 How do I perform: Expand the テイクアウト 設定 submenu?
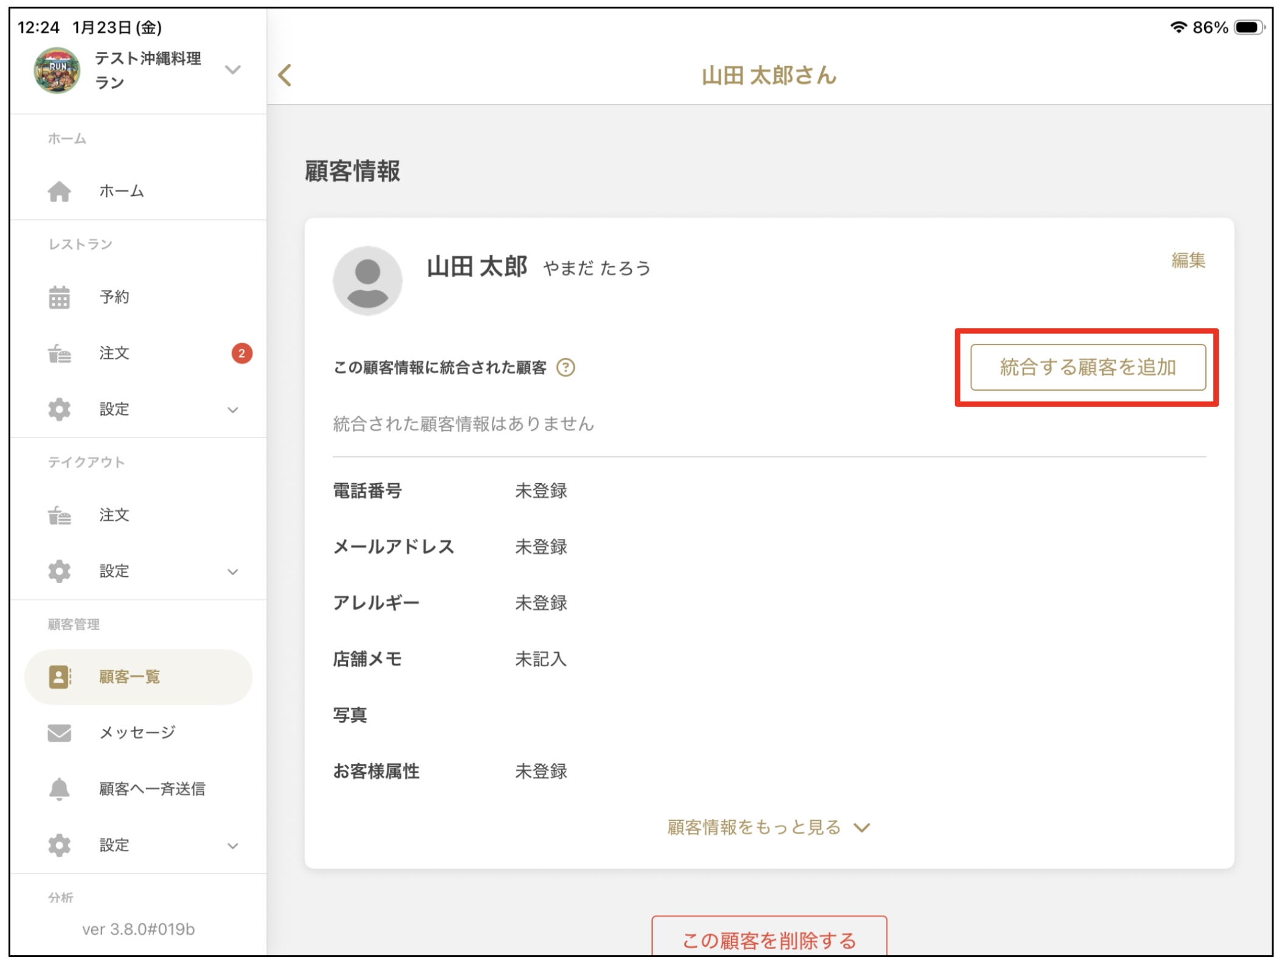coord(233,571)
